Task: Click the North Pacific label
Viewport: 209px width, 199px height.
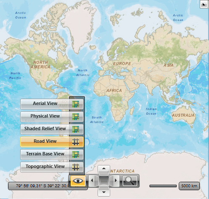Action: [15, 76]
